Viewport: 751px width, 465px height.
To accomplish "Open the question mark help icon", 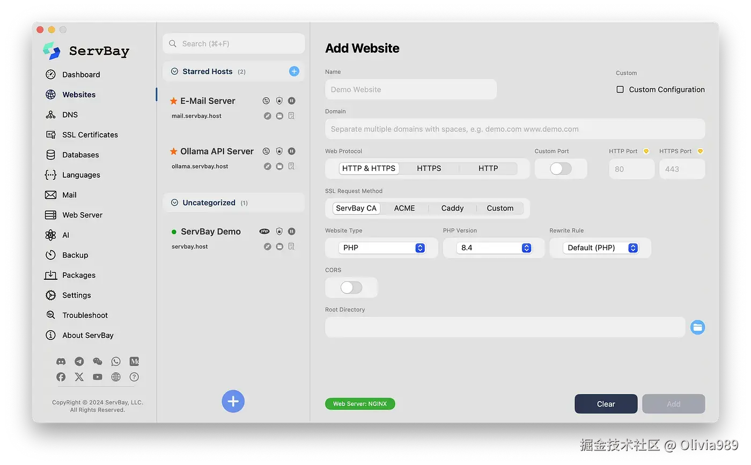I will 134,377.
